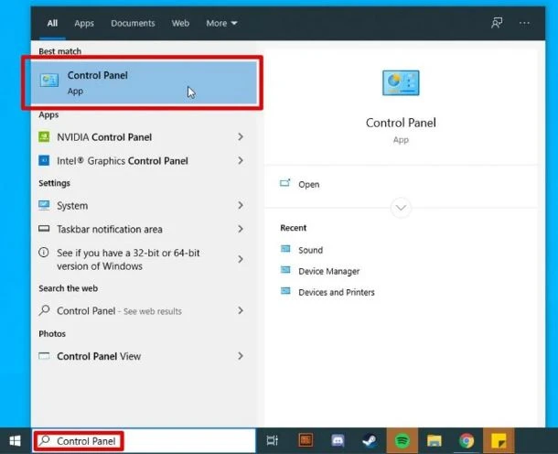Open Sound from the Recent list
Image resolution: width=558 pixels, height=454 pixels.
(x=310, y=250)
